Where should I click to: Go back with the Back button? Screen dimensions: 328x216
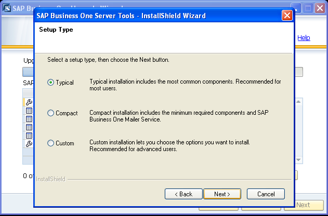click(x=183, y=194)
